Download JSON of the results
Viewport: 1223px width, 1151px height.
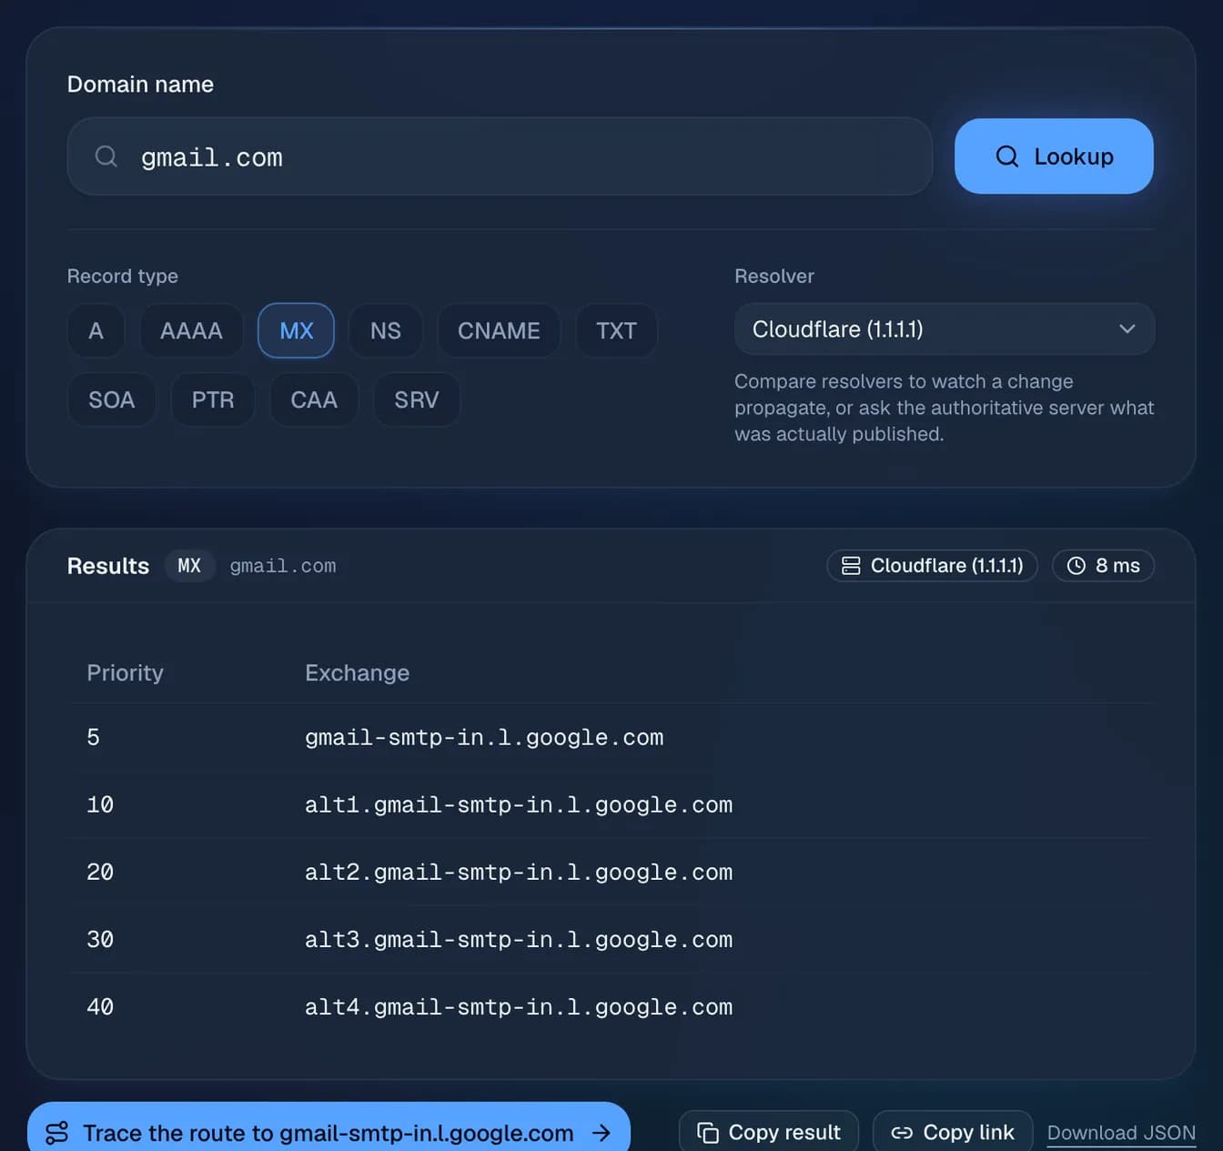[1121, 1133]
